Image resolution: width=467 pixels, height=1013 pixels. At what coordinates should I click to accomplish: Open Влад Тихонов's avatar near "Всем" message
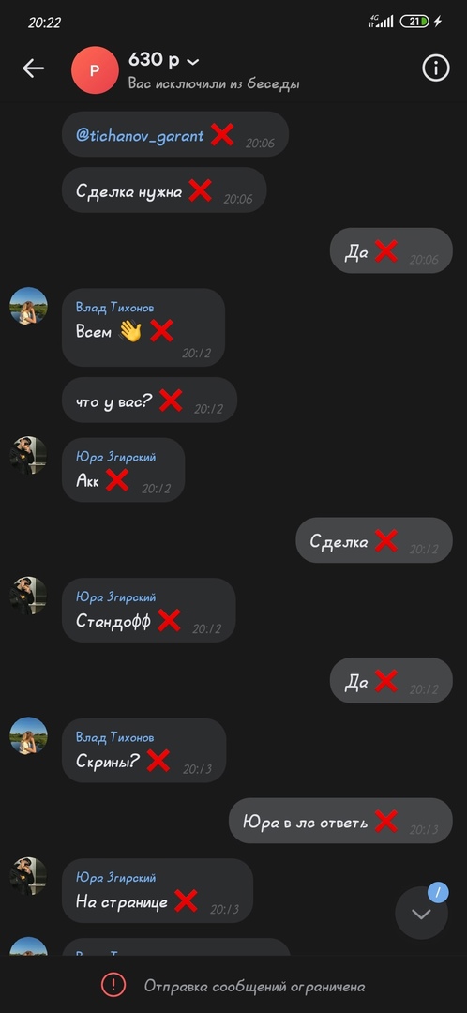[28, 306]
